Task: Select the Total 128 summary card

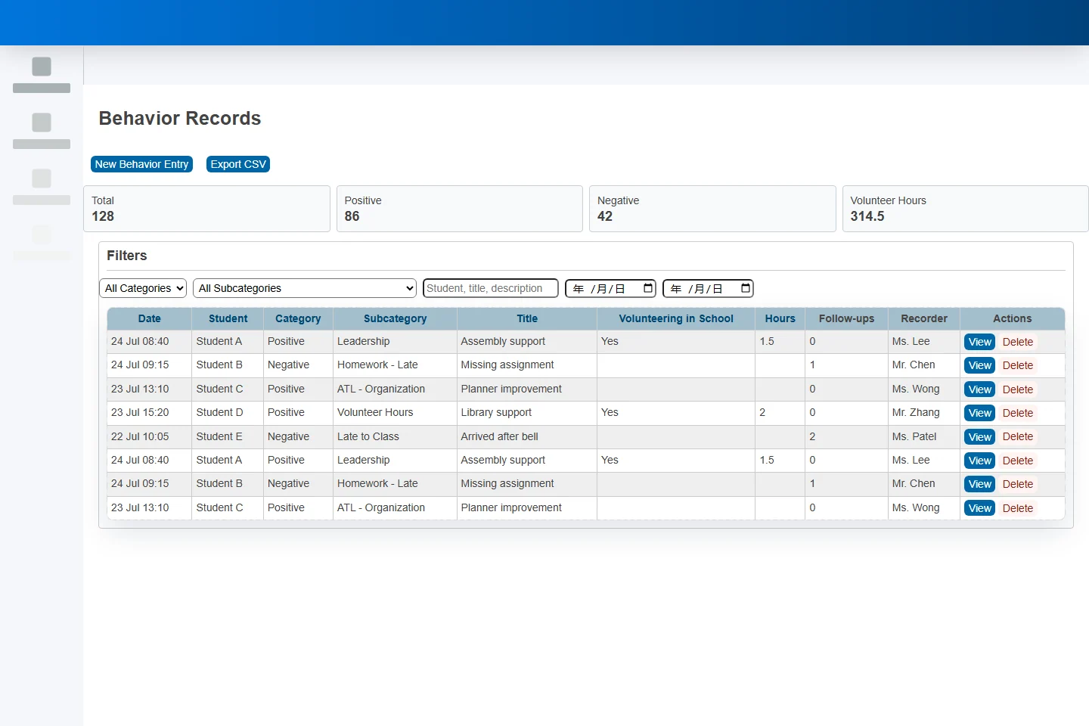Action: pyautogui.click(x=206, y=209)
